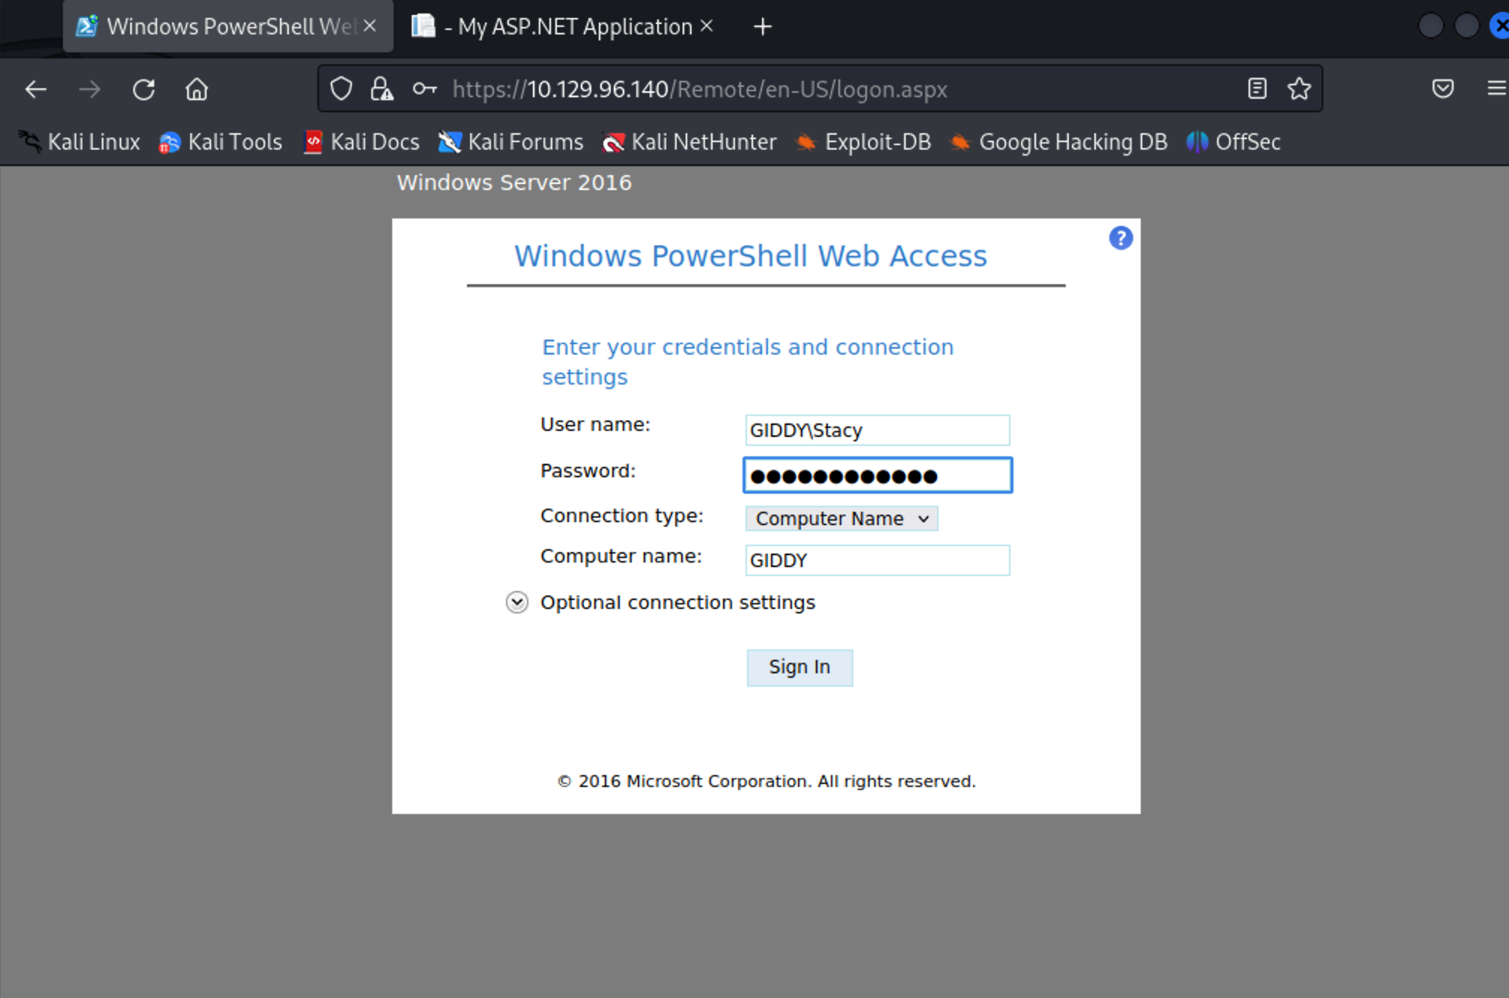Click the Sign In button
The height and width of the screenshot is (998, 1509).
click(x=799, y=667)
